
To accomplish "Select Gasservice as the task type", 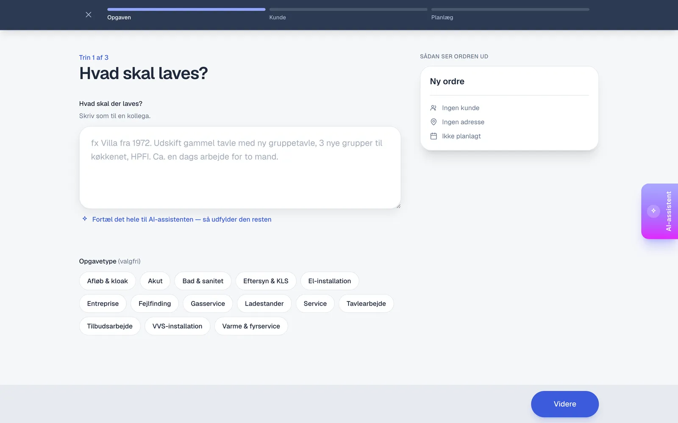I will (x=208, y=304).
